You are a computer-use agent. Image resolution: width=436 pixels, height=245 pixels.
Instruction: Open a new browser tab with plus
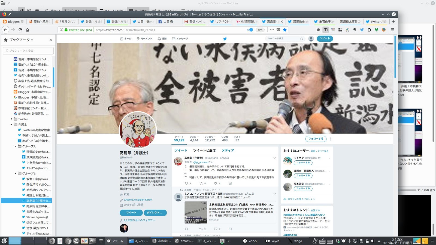393,21
